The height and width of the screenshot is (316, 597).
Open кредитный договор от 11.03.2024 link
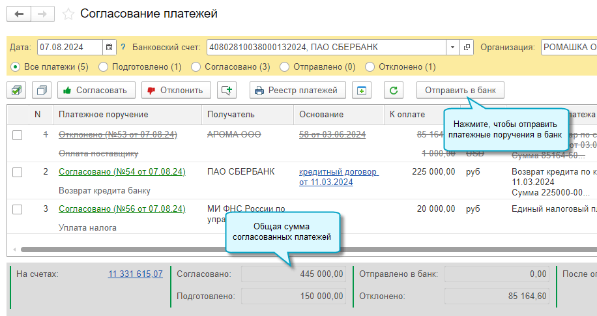338,177
